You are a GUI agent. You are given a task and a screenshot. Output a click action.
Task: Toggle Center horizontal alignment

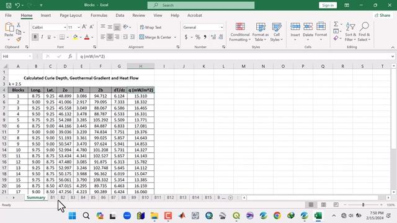point(110,37)
